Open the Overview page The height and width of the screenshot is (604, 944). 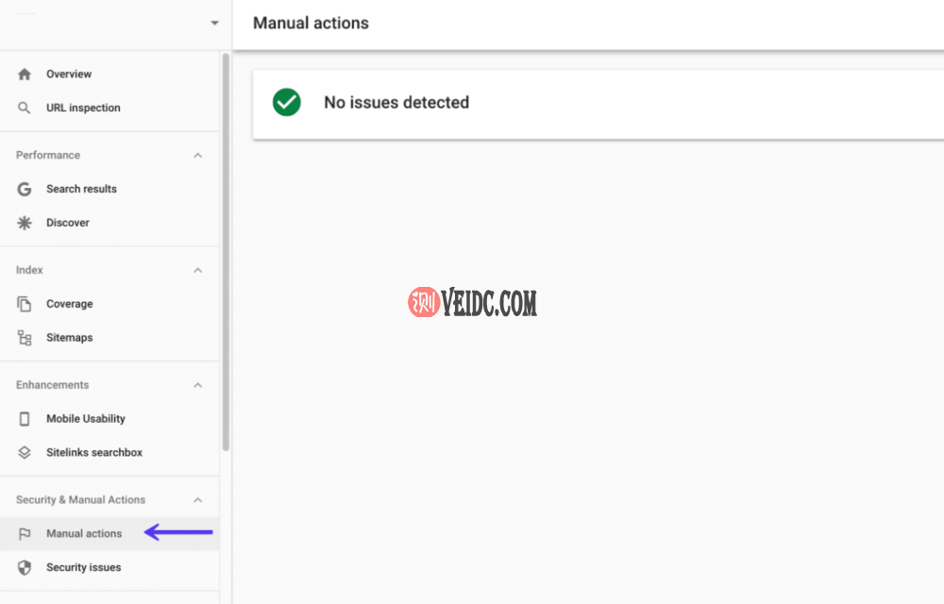point(69,74)
